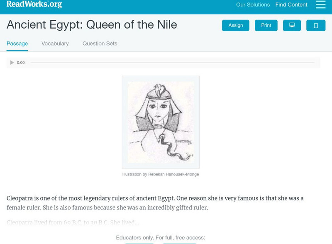
Task: Click the first paragraph about Cleopatra
Action: 155,203
